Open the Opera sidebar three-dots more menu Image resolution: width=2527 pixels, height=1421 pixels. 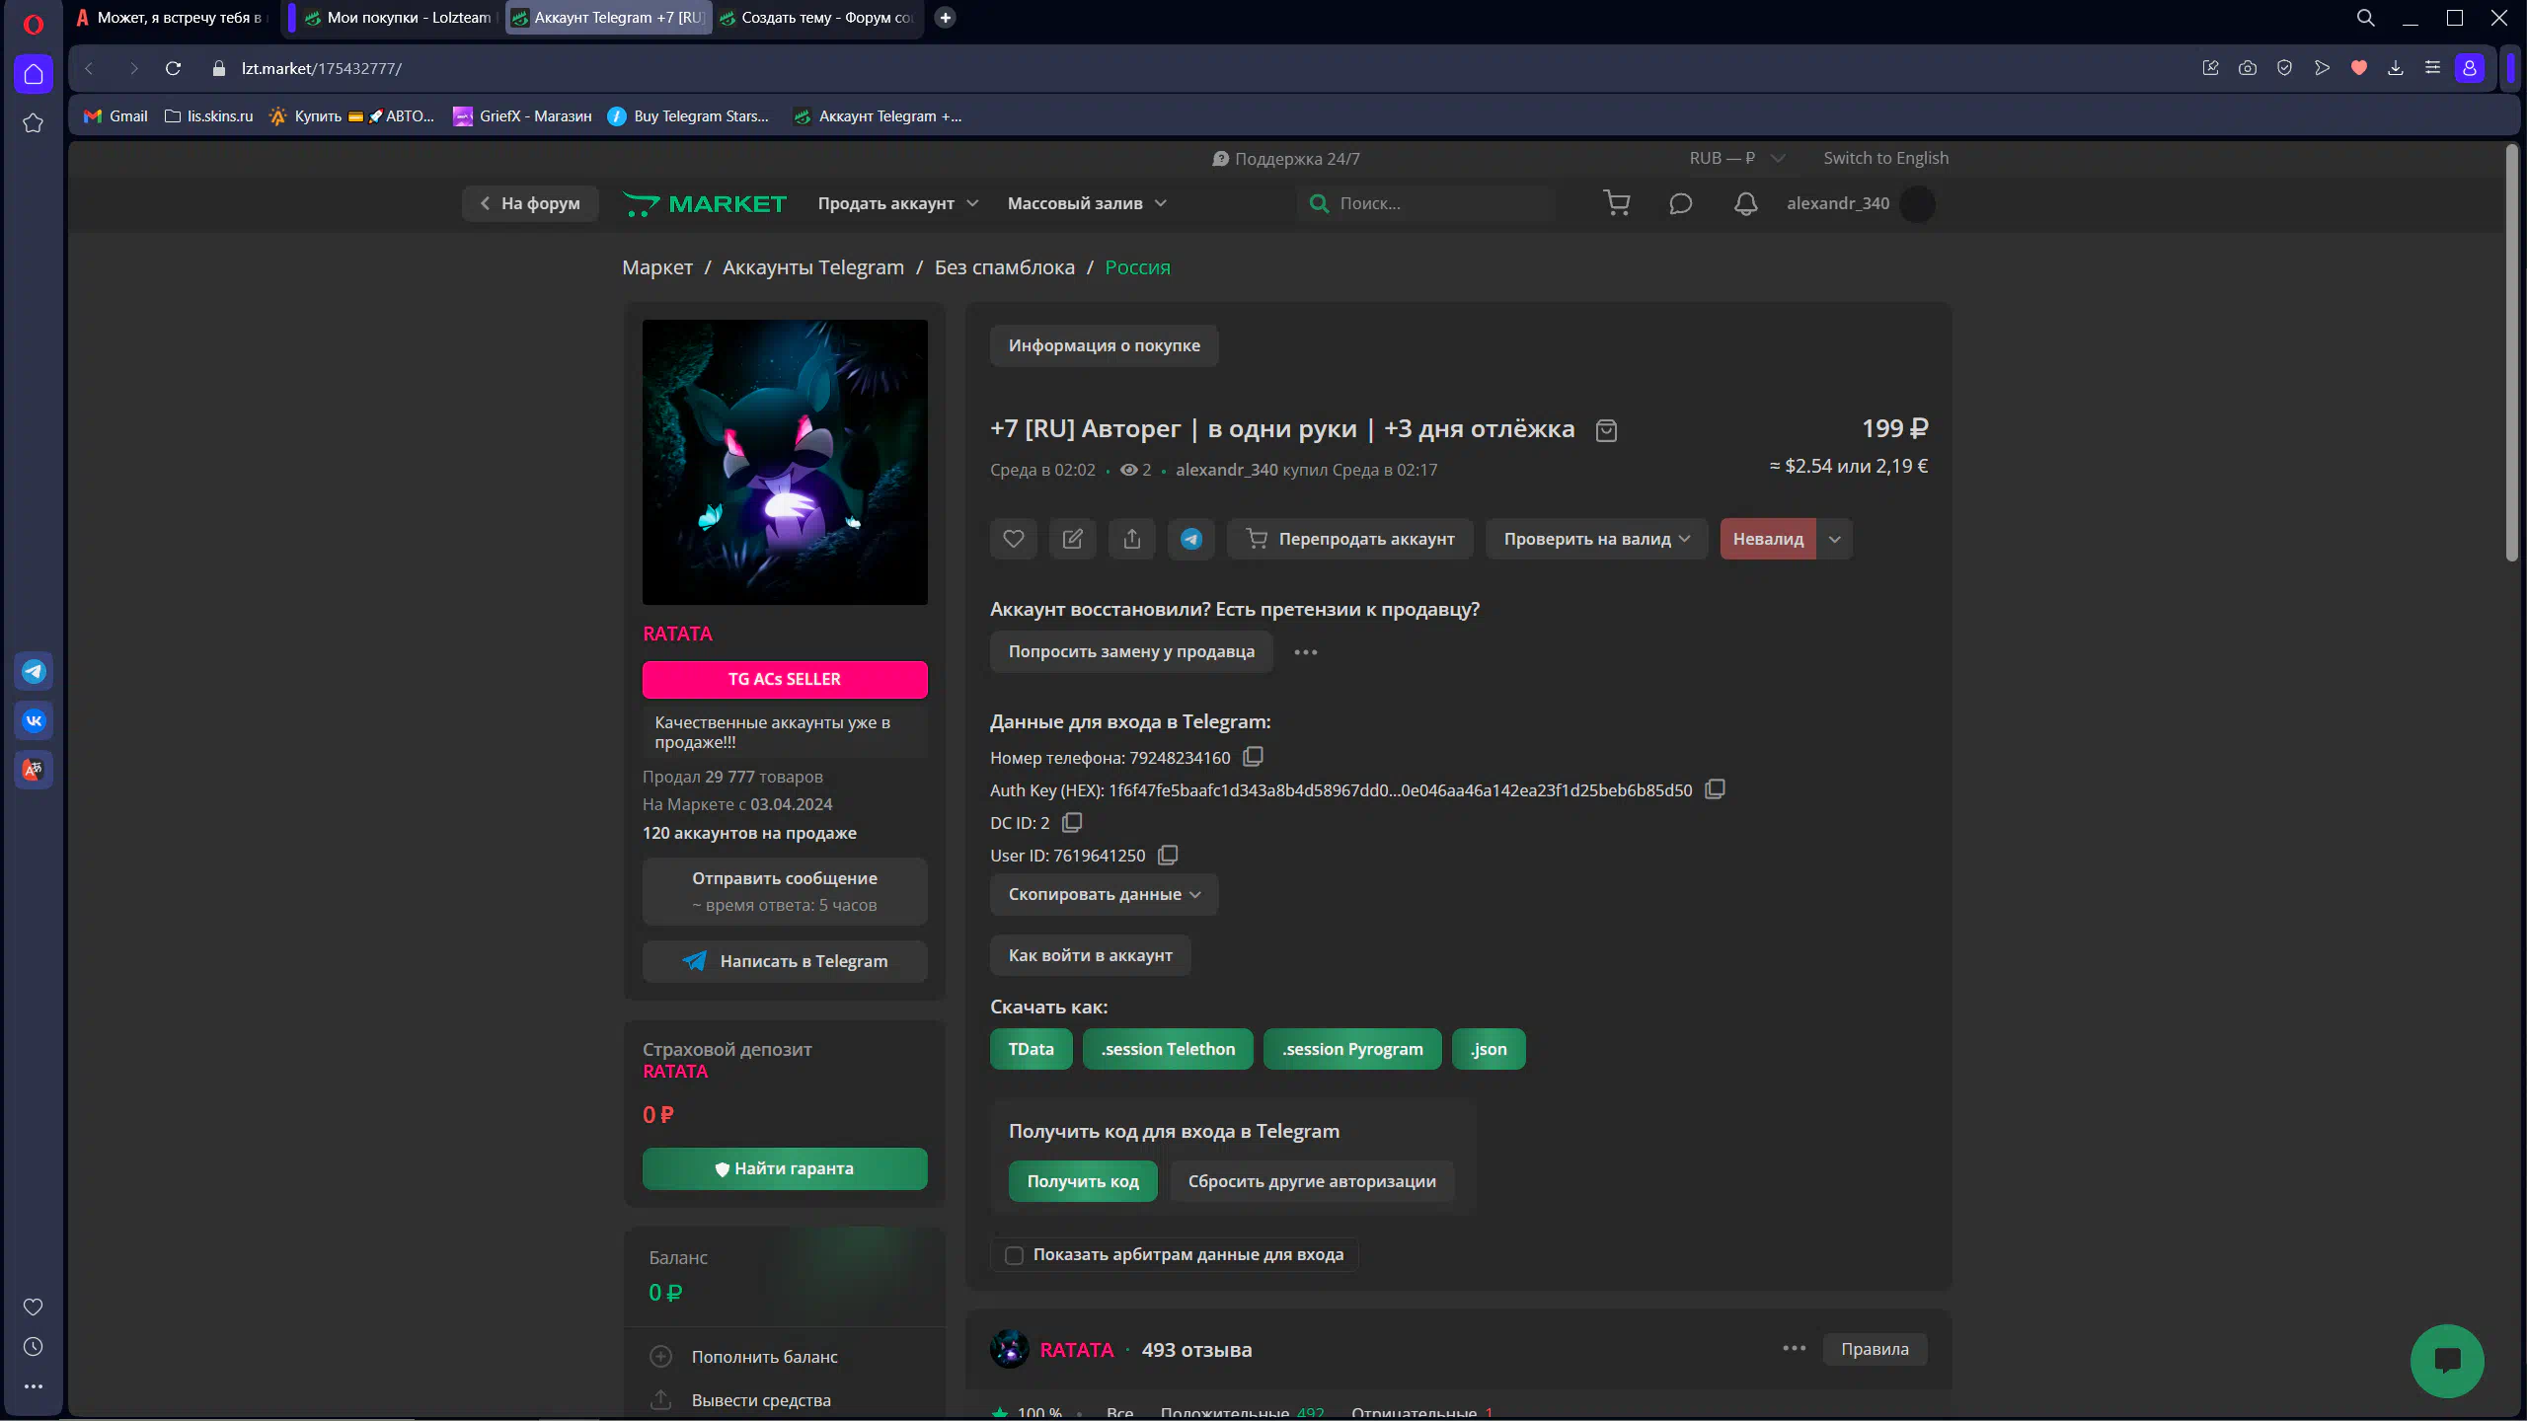(34, 1386)
